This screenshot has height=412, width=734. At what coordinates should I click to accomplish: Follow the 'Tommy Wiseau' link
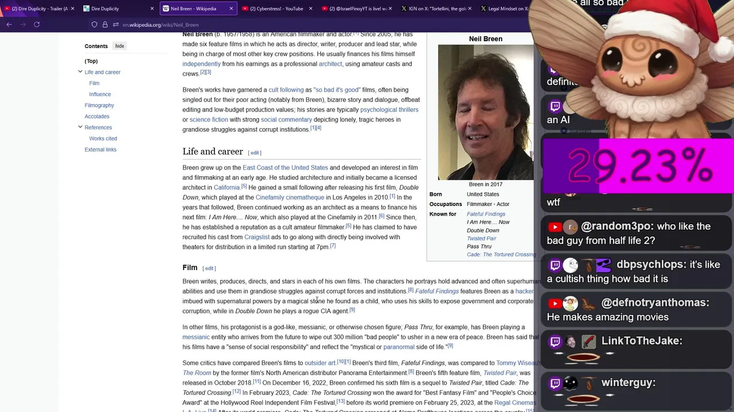[x=518, y=363]
